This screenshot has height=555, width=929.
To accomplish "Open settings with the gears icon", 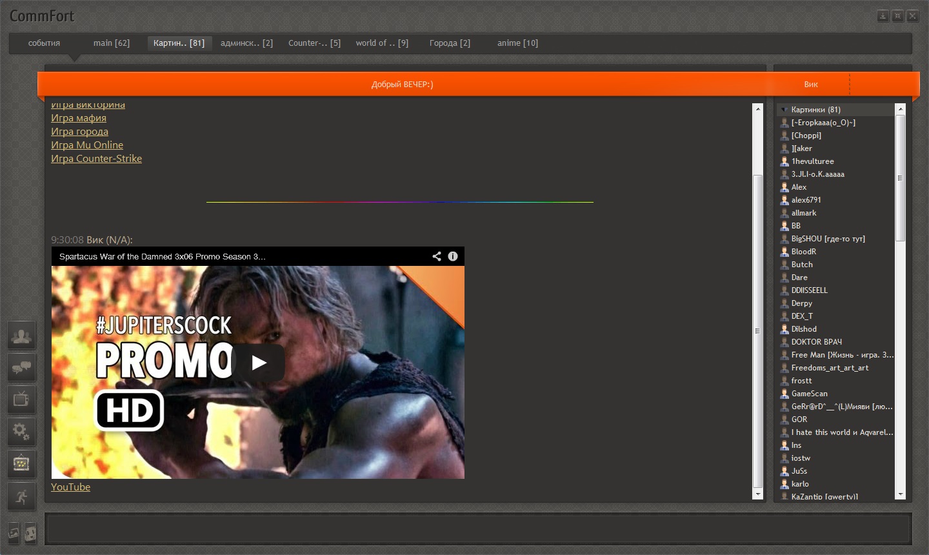I will [x=21, y=431].
